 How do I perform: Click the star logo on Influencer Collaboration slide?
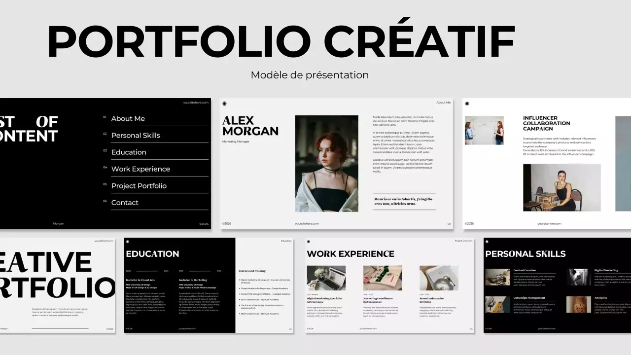[x=466, y=103]
